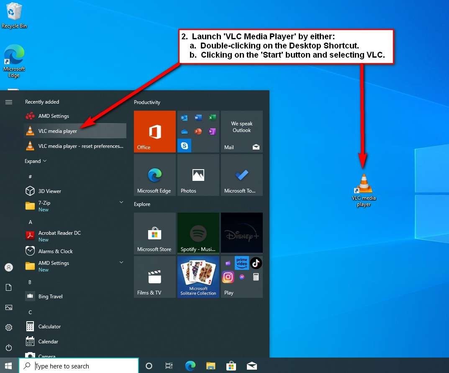Open OneDrive in the Office apps tile
The image size is (449, 373).
point(184,132)
